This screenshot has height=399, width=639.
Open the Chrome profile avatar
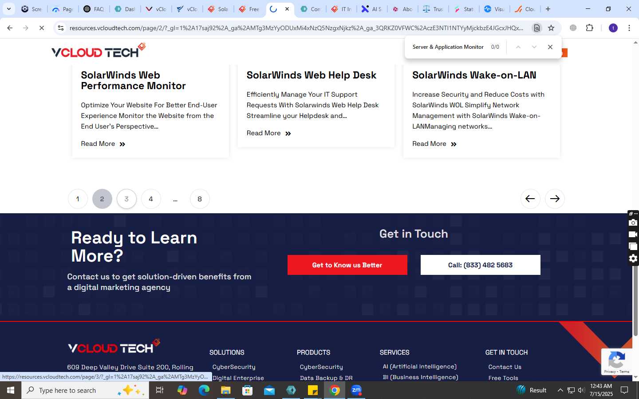[x=613, y=28]
